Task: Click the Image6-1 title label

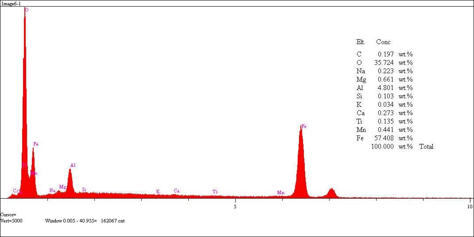Action: point(11,3)
